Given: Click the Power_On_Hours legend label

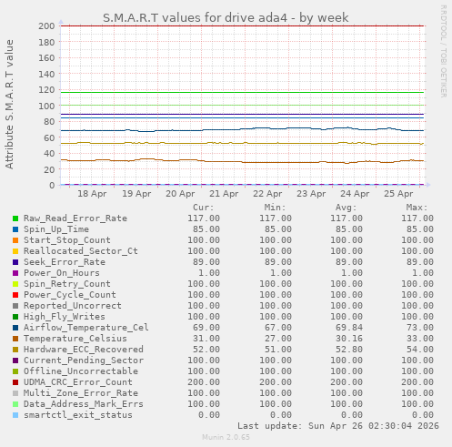Looking at the screenshot, I should tap(62, 273).
